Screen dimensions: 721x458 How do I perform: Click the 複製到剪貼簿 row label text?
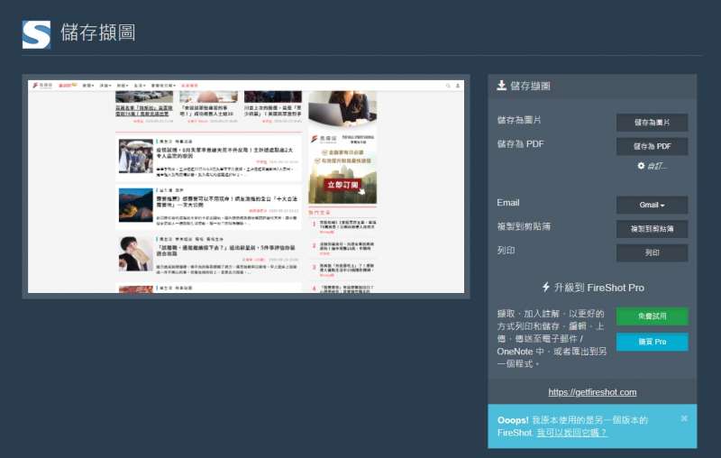point(524,226)
